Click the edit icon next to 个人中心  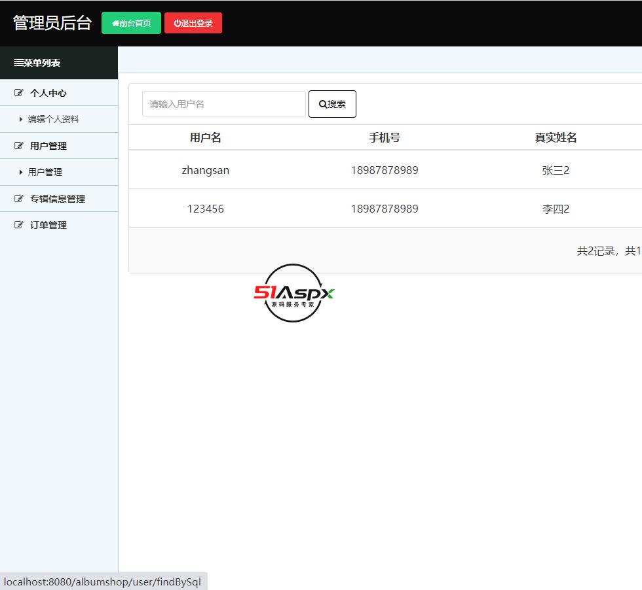tap(19, 93)
